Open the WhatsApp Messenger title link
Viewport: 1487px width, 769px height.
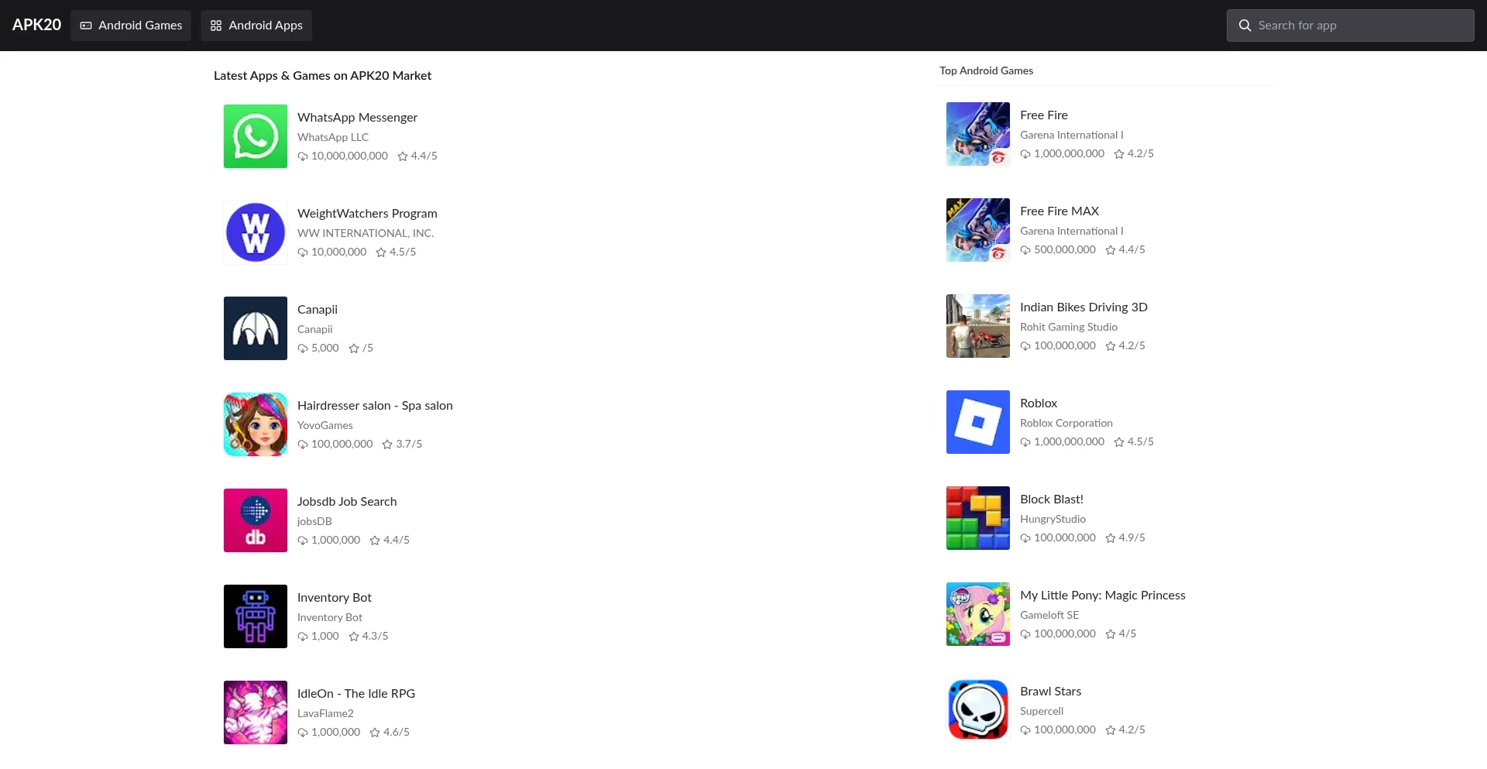(357, 117)
